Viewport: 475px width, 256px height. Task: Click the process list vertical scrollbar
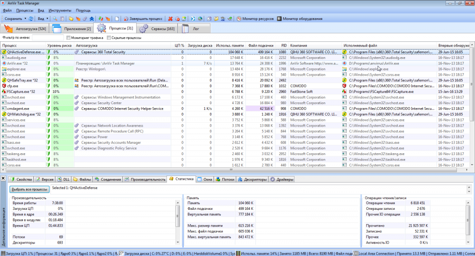pyautogui.click(x=472, y=83)
